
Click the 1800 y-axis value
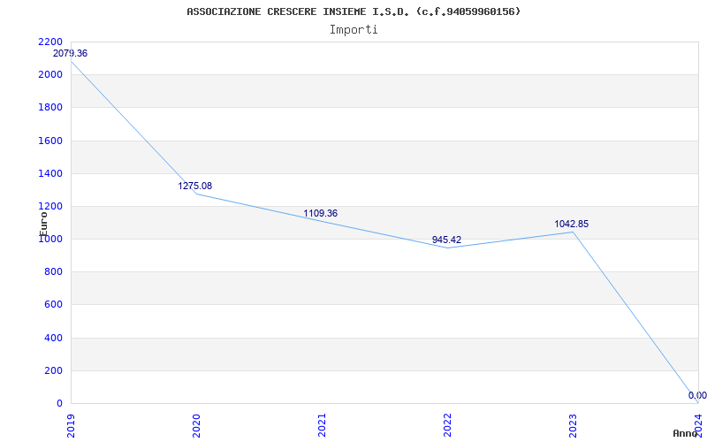[50, 108]
